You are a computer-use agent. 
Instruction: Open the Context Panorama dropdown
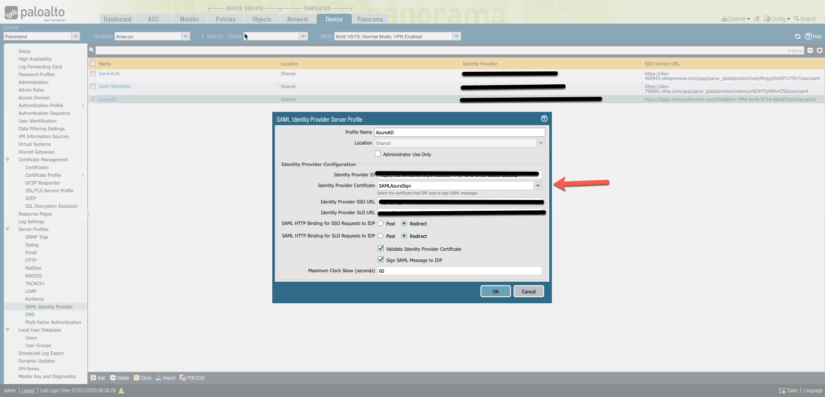coord(75,37)
